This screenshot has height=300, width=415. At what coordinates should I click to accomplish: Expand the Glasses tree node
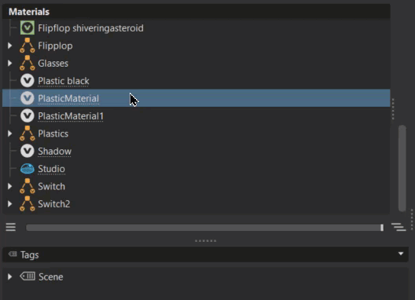9,63
